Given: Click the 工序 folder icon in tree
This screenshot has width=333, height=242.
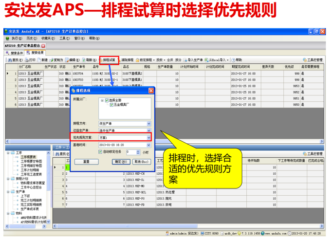Looking at the screenshot, I should (x=13, y=153).
